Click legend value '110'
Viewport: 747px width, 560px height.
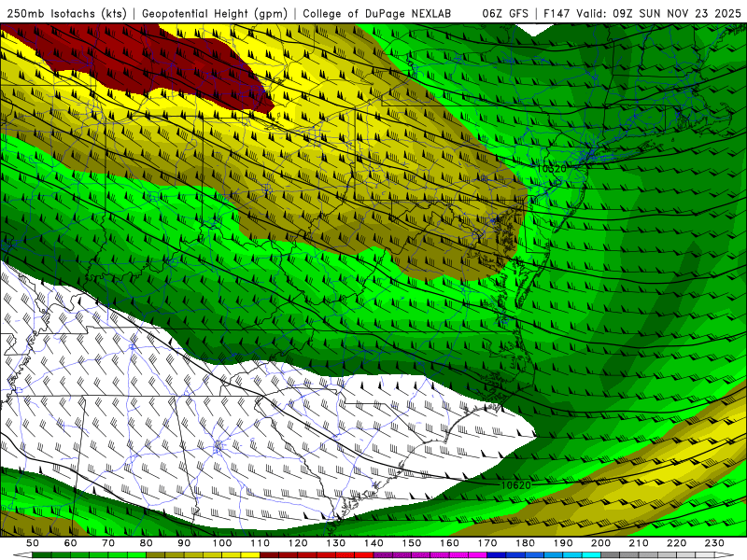260,543
